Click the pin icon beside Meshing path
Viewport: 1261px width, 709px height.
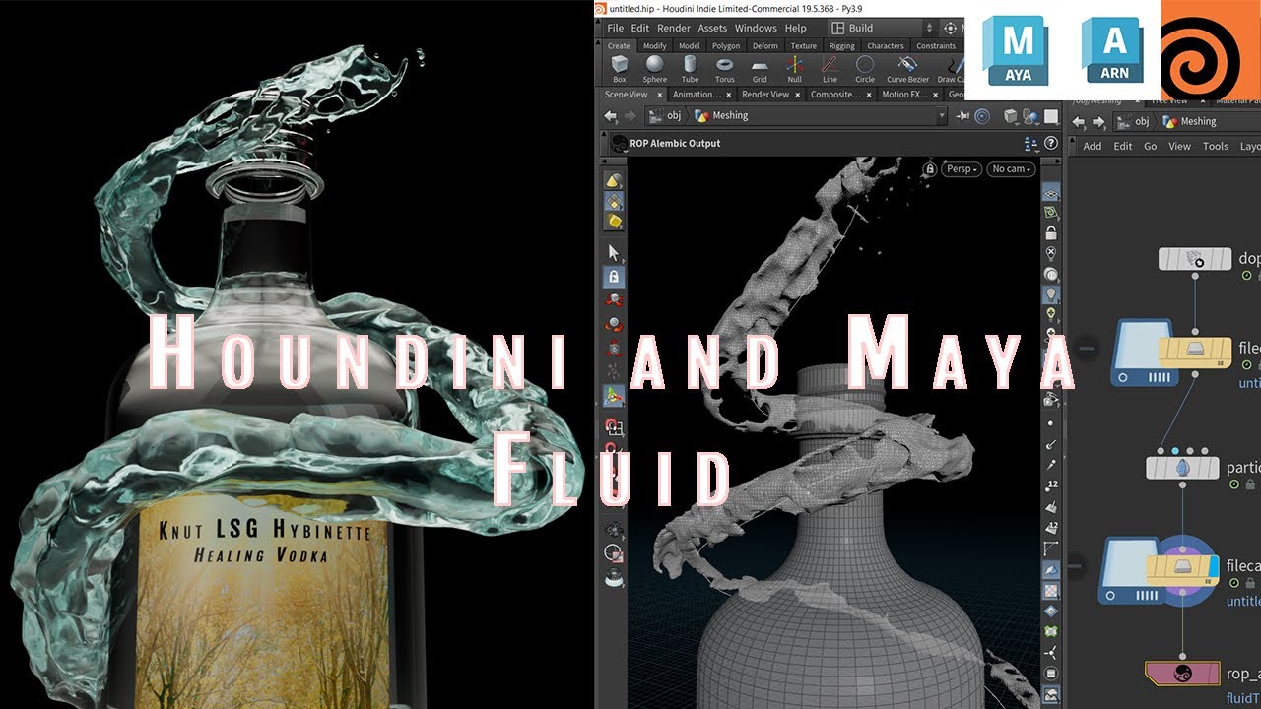pos(962,116)
